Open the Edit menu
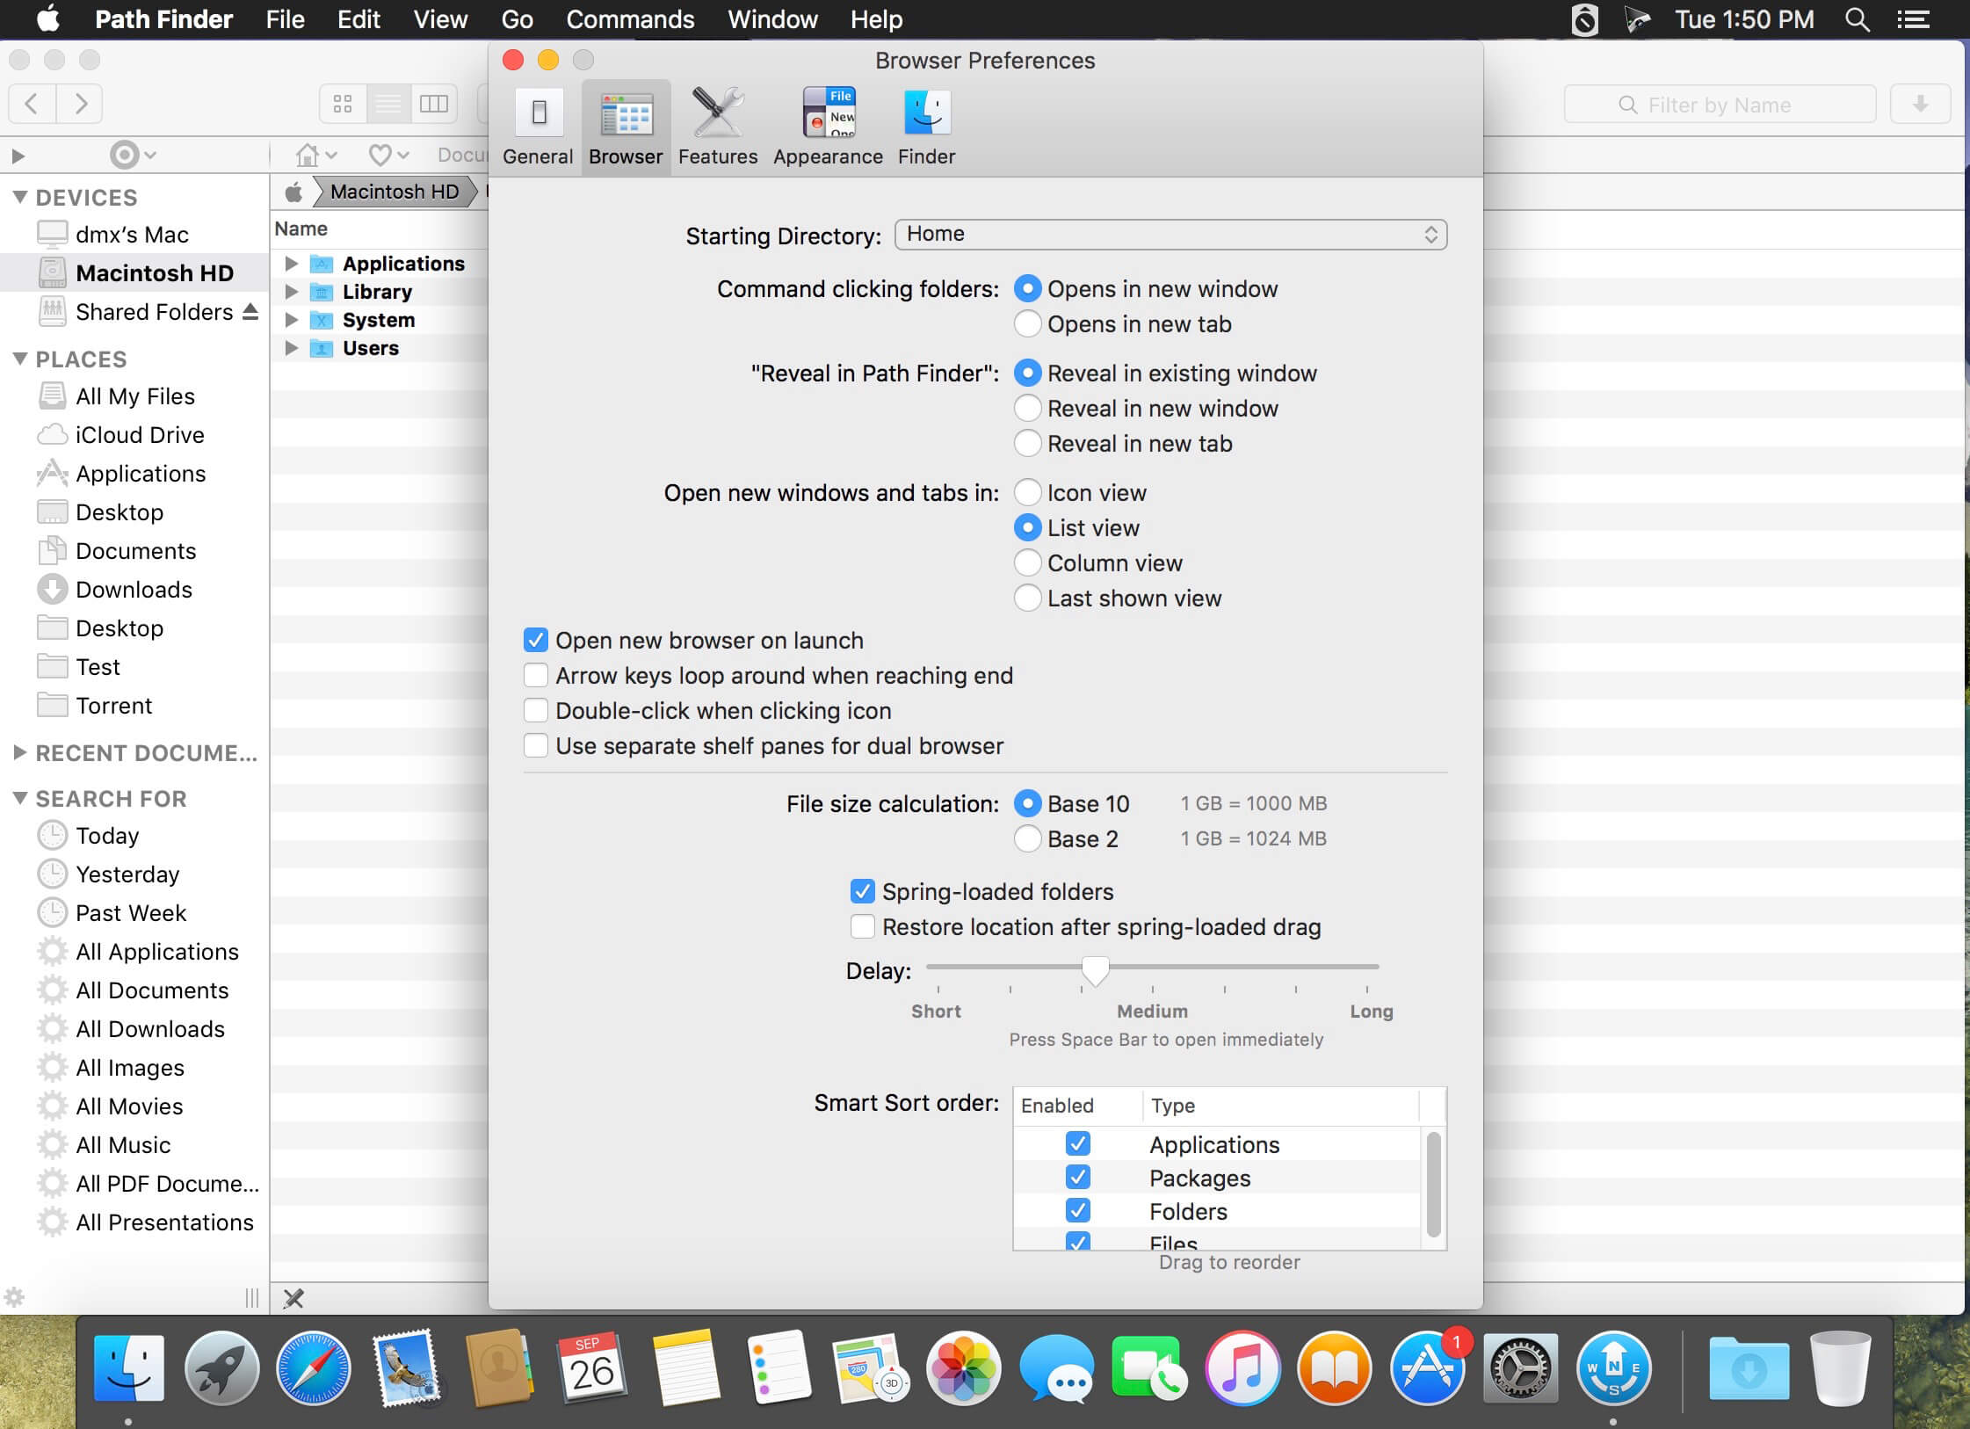1970x1429 pixels. 359,19
